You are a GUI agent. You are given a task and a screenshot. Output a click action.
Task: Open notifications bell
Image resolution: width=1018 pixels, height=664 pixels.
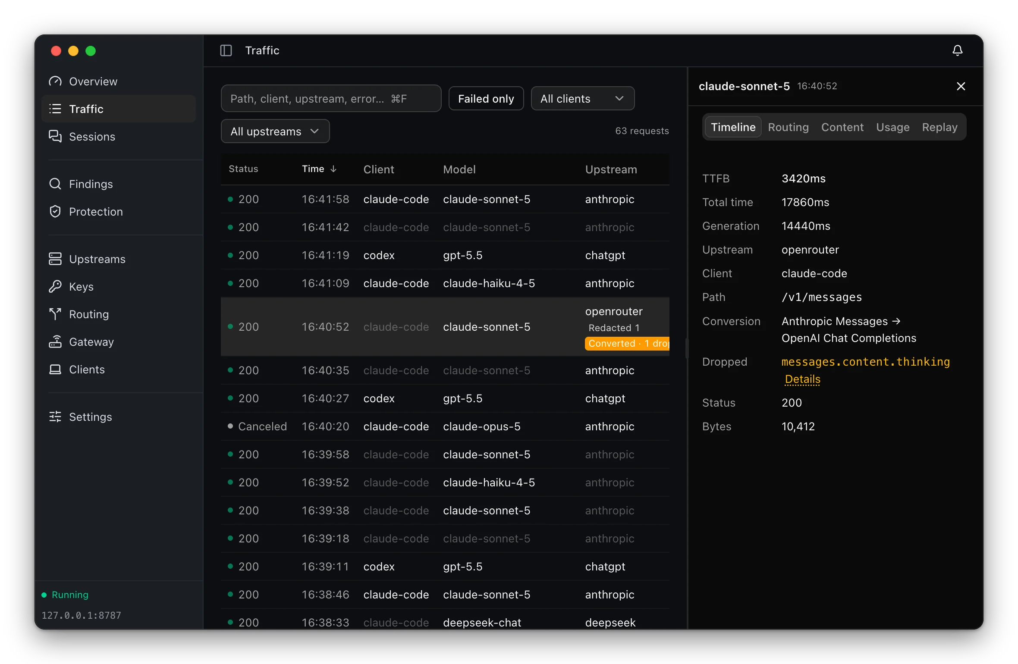[958, 50]
